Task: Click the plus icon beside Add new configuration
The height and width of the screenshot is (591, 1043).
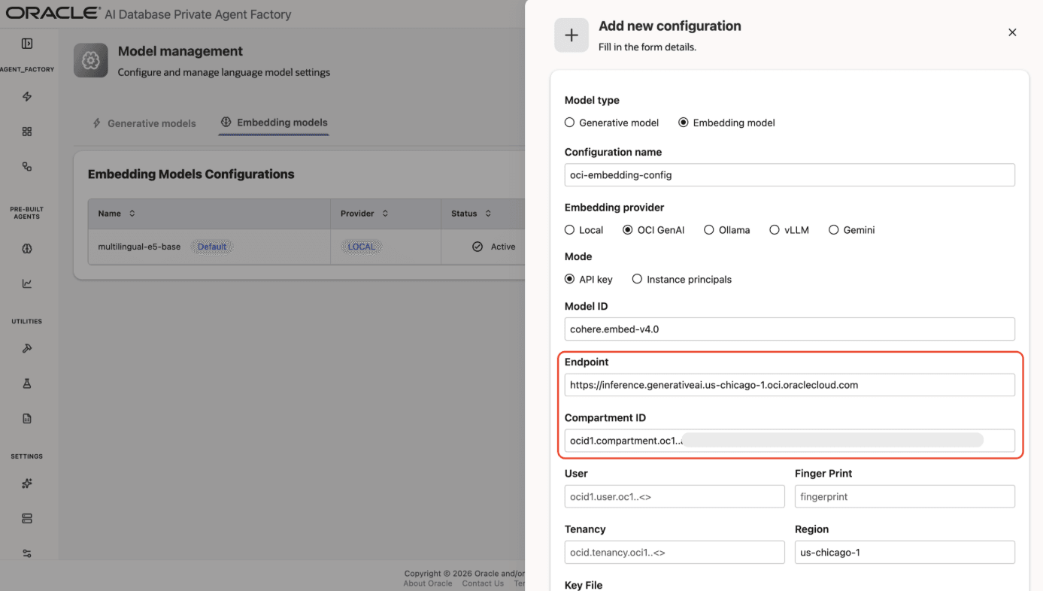Action: point(572,35)
